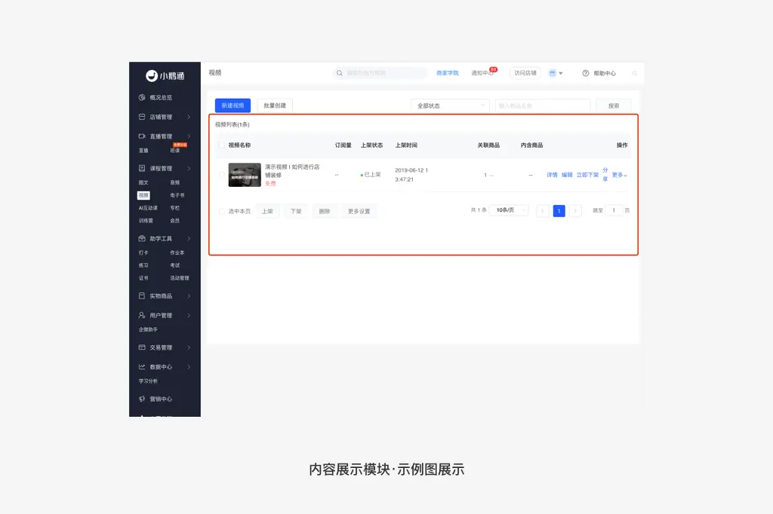The image size is (773, 514).
Task: Open the 直播 submenu item
Action: (143, 150)
